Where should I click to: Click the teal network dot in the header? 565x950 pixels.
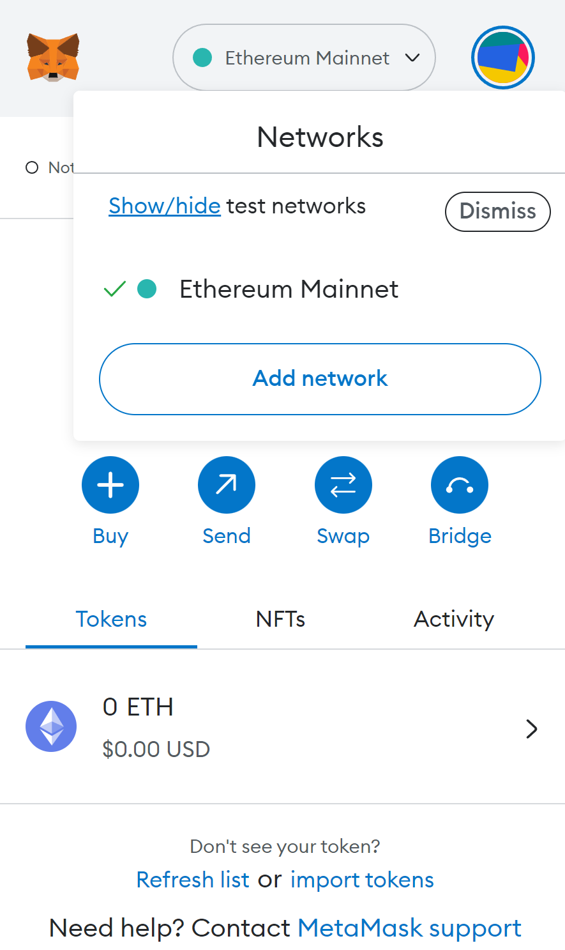(202, 57)
